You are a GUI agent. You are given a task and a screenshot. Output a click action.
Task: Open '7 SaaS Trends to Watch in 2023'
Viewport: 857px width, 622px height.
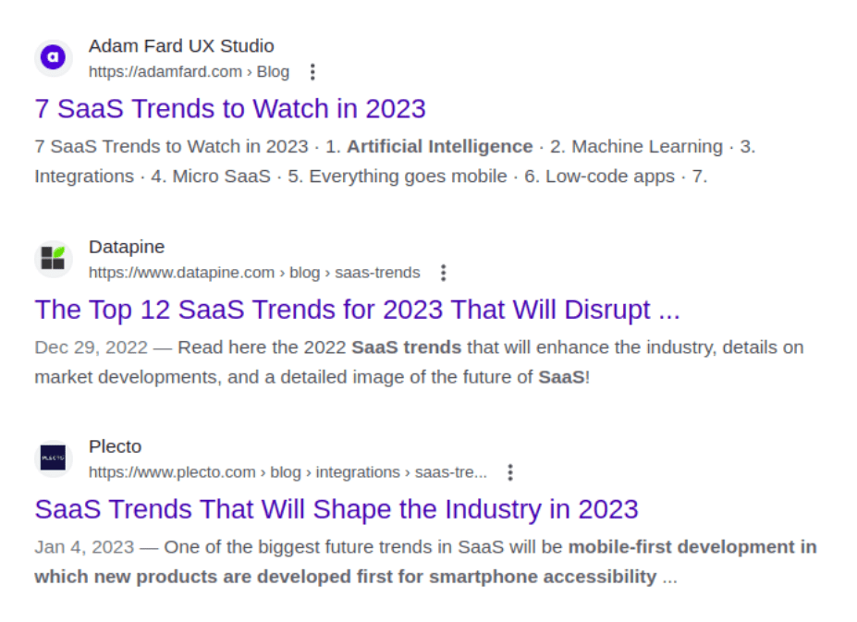230,109
